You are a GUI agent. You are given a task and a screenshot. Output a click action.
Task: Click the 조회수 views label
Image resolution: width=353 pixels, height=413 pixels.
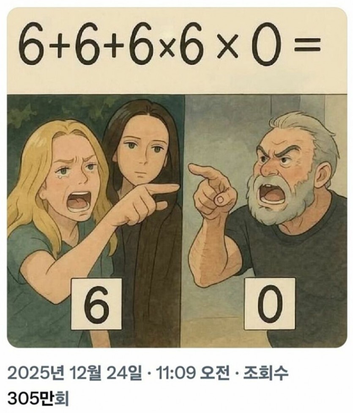[x=266, y=373]
